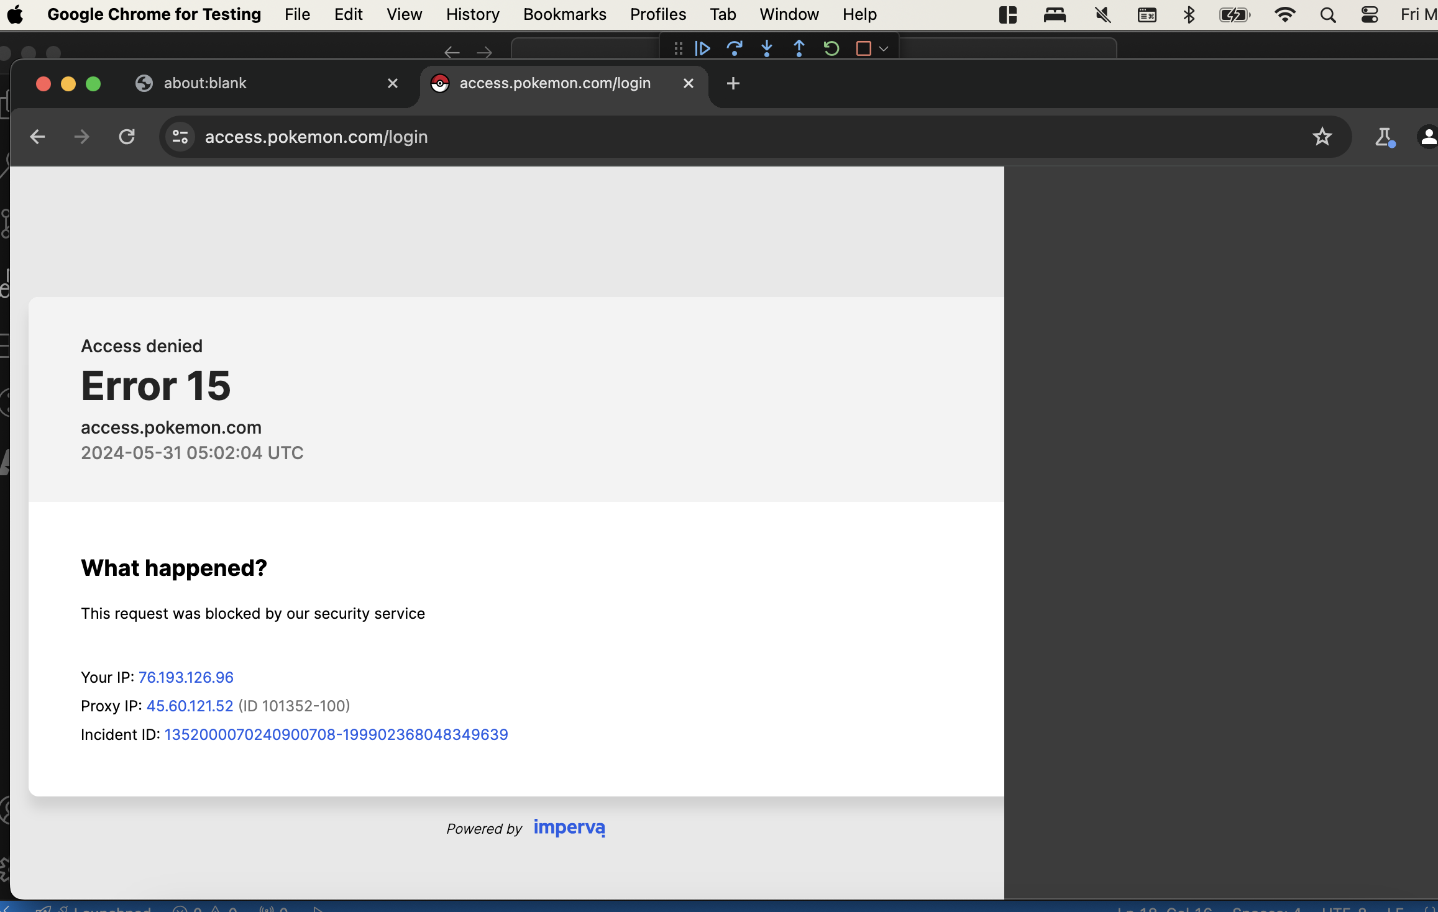View site information icon in address bar
The height and width of the screenshot is (912, 1438).
[180, 137]
